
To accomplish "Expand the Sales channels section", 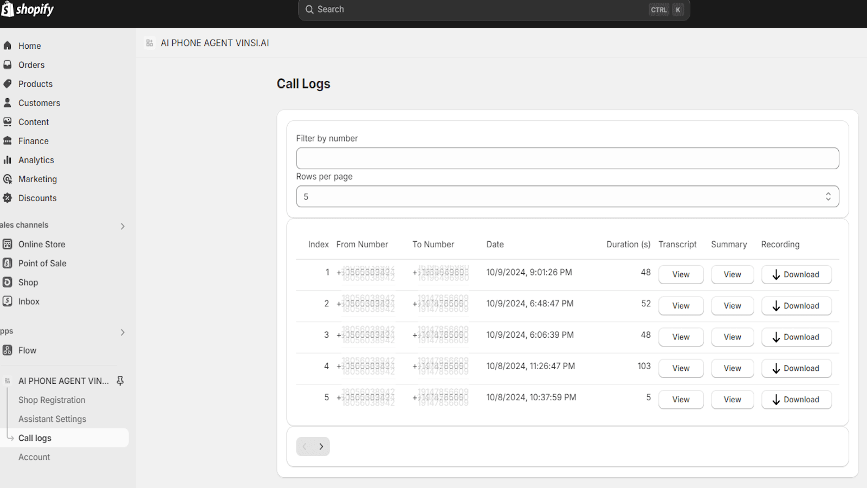I will pyautogui.click(x=122, y=225).
